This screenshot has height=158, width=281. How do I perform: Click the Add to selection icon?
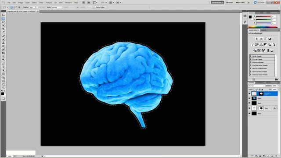[x=14, y=7]
